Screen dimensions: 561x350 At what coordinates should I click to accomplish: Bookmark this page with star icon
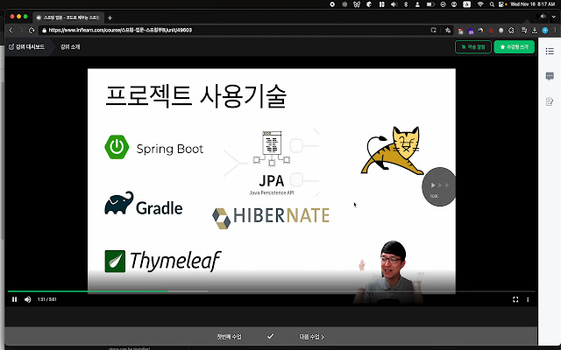tap(448, 31)
